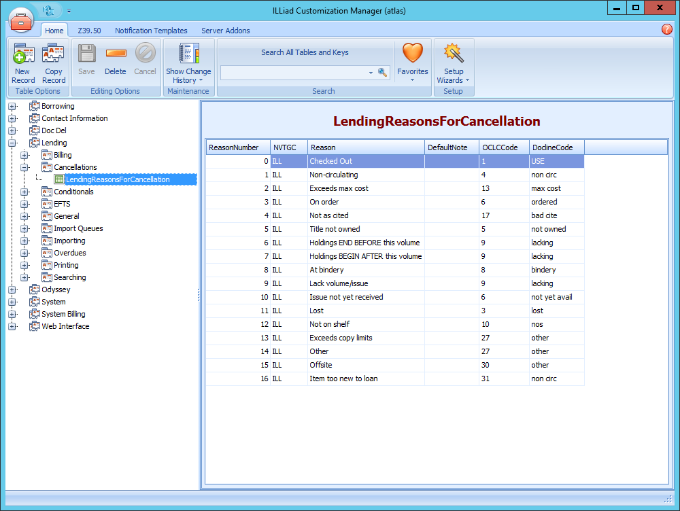The height and width of the screenshot is (511, 680).
Task: Click the search magnifier icon
Action: (x=382, y=71)
